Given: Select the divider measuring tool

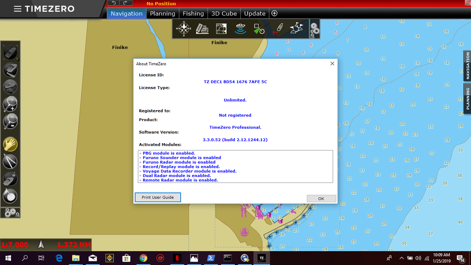Looking at the screenshot, I should pyautogui.click(x=10, y=161).
